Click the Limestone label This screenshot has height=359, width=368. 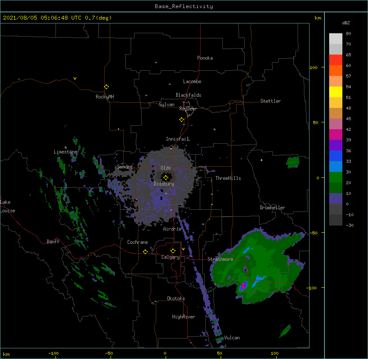point(65,152)
